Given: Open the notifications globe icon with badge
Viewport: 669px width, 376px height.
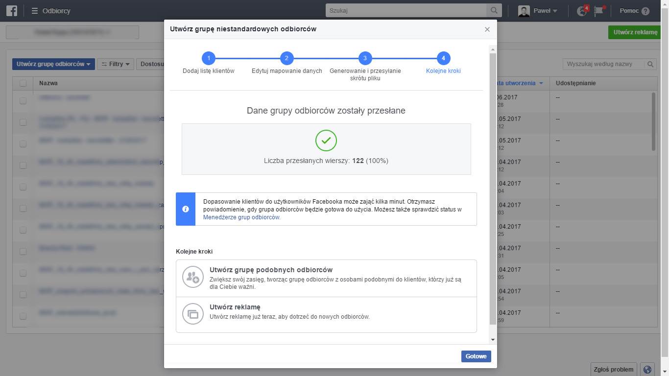Looking at the screenshot, I should point(582,11).
